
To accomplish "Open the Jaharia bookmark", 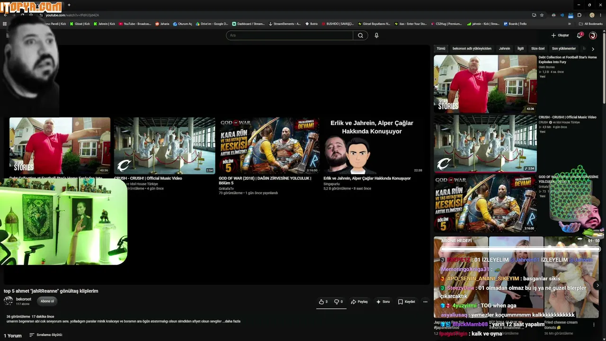I will tap(162, 24).
